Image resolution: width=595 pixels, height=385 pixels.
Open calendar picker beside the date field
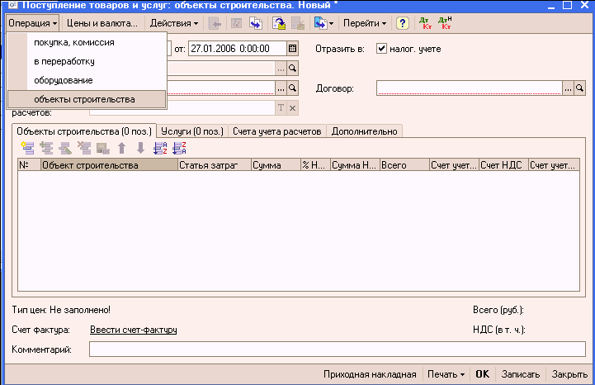(292, 49)
